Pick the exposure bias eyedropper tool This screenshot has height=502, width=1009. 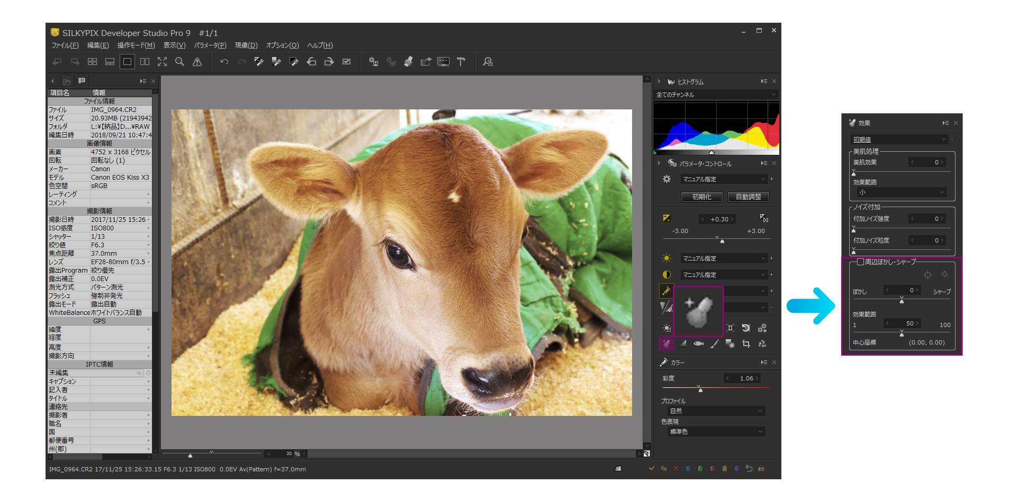259,62
